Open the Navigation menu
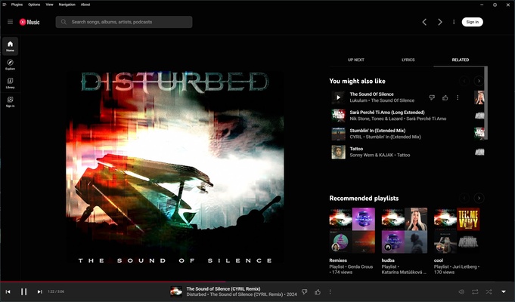Screen dimensions: 515x302 67,5
